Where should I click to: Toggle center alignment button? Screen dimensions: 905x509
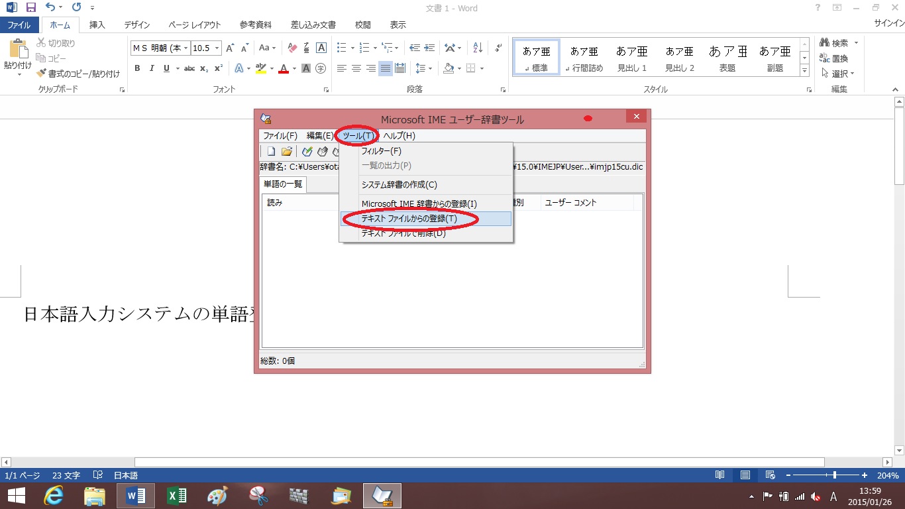(x=356, y=68)
